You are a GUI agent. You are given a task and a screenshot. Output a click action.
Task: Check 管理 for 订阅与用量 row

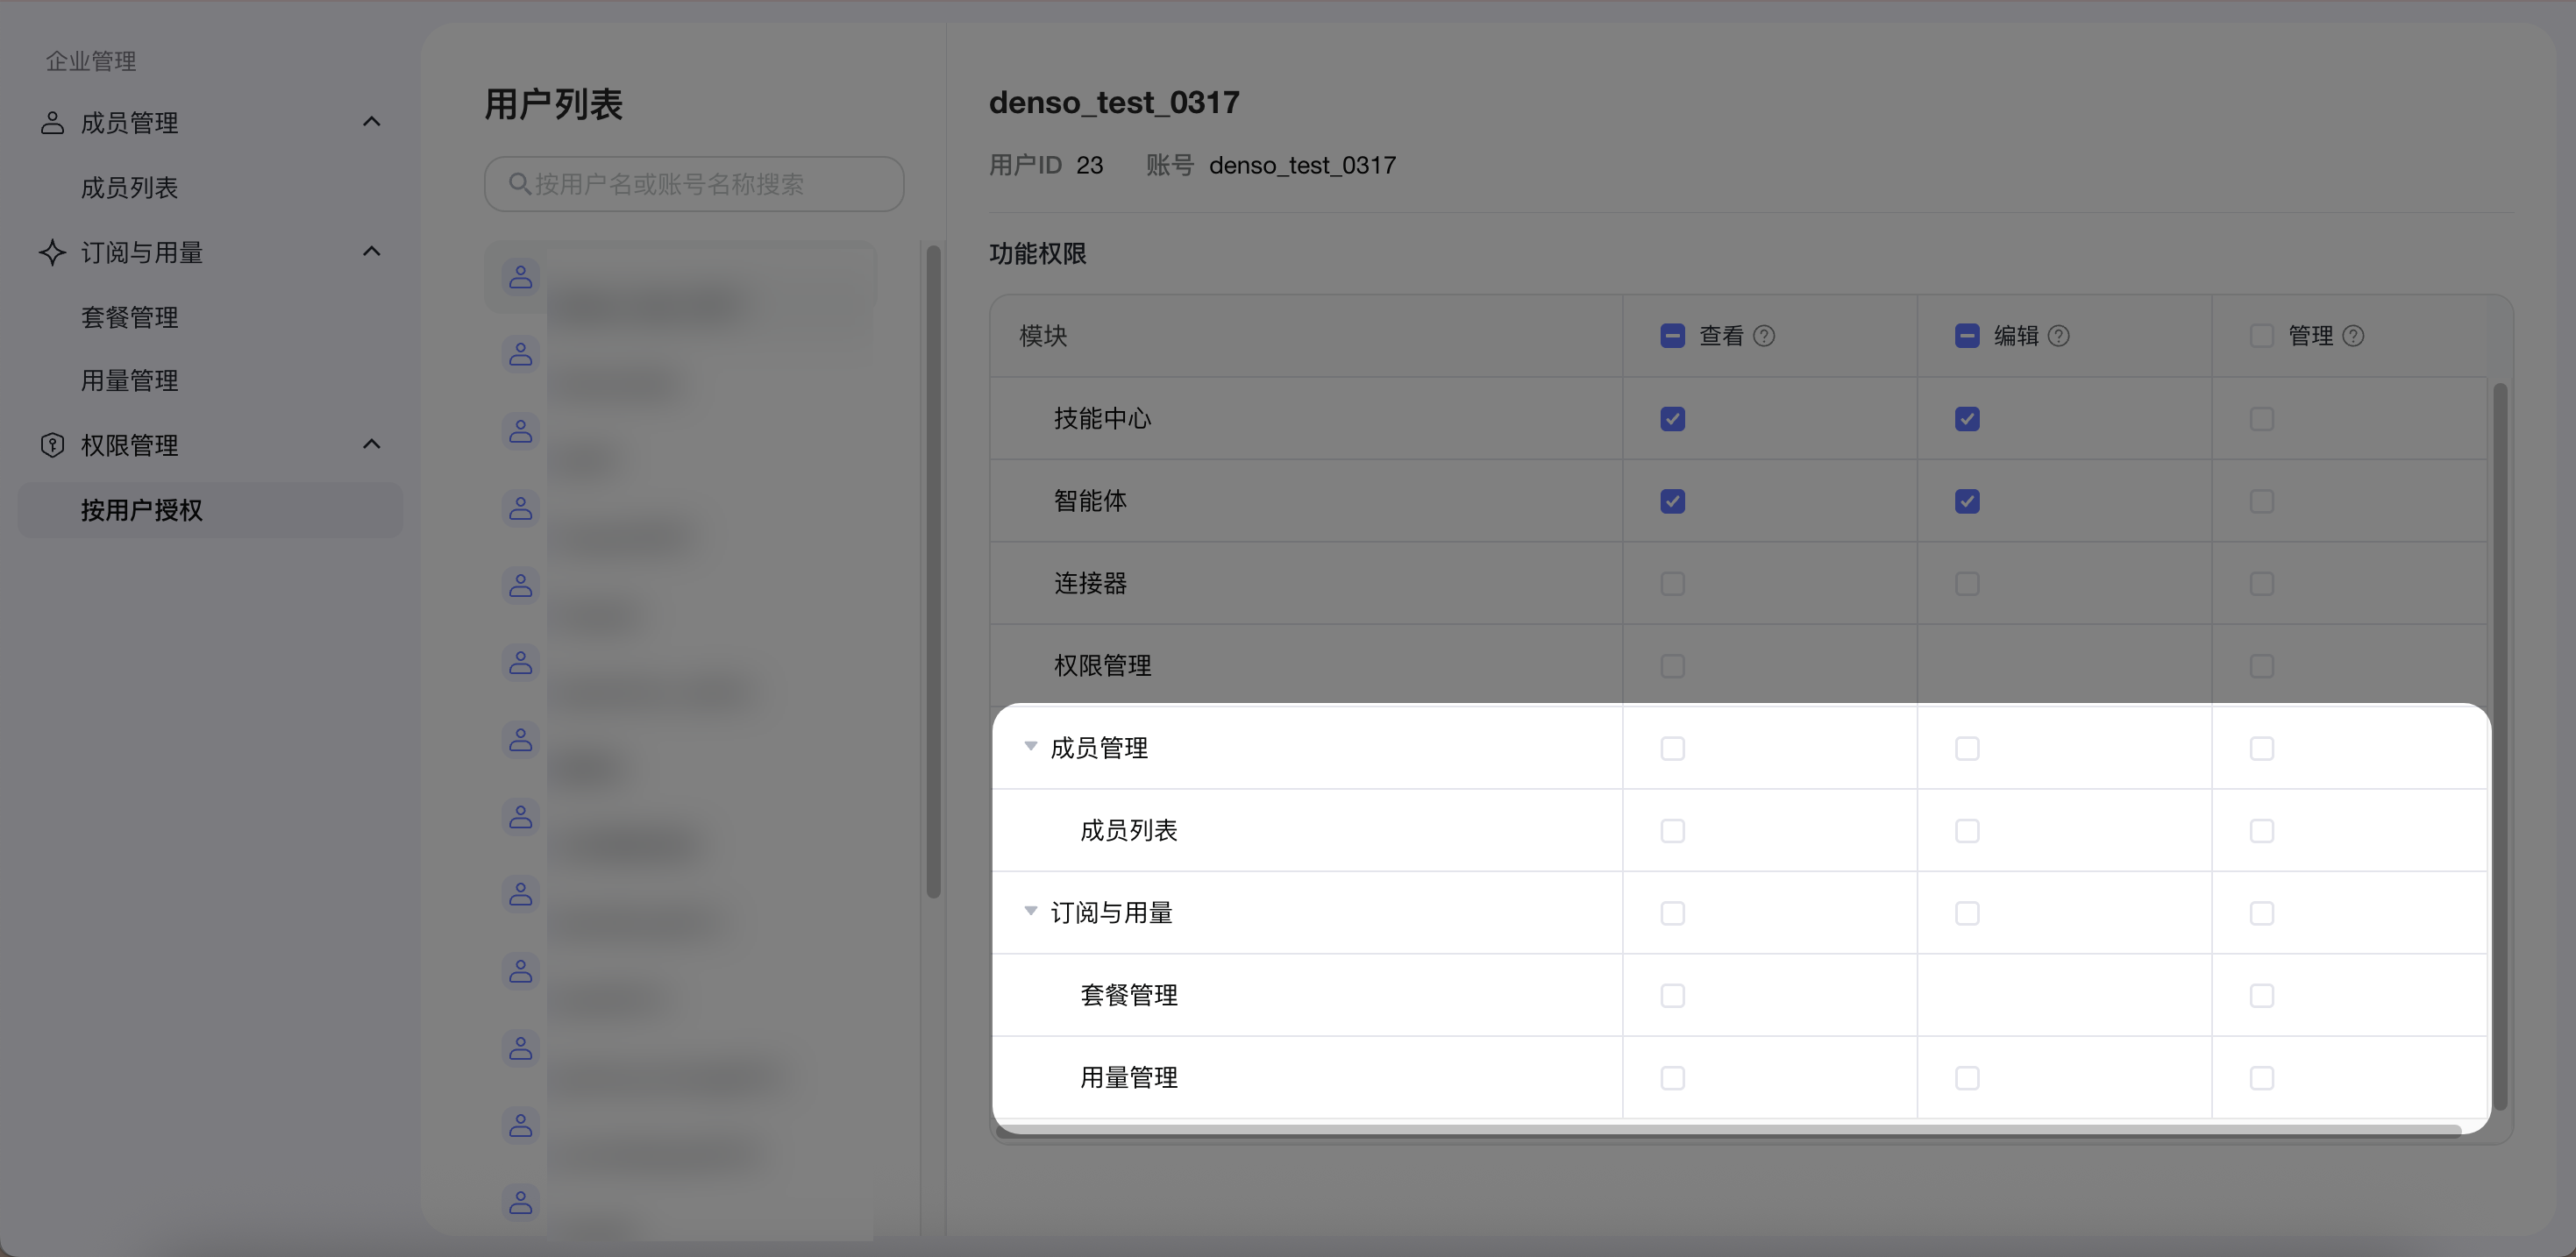2262,913
